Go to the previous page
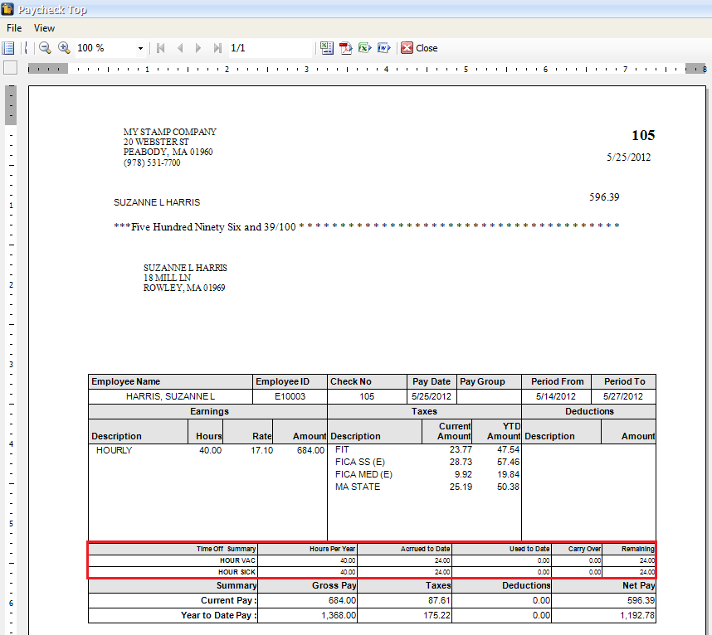Screen dimensions: 712x635 point(180,47)
